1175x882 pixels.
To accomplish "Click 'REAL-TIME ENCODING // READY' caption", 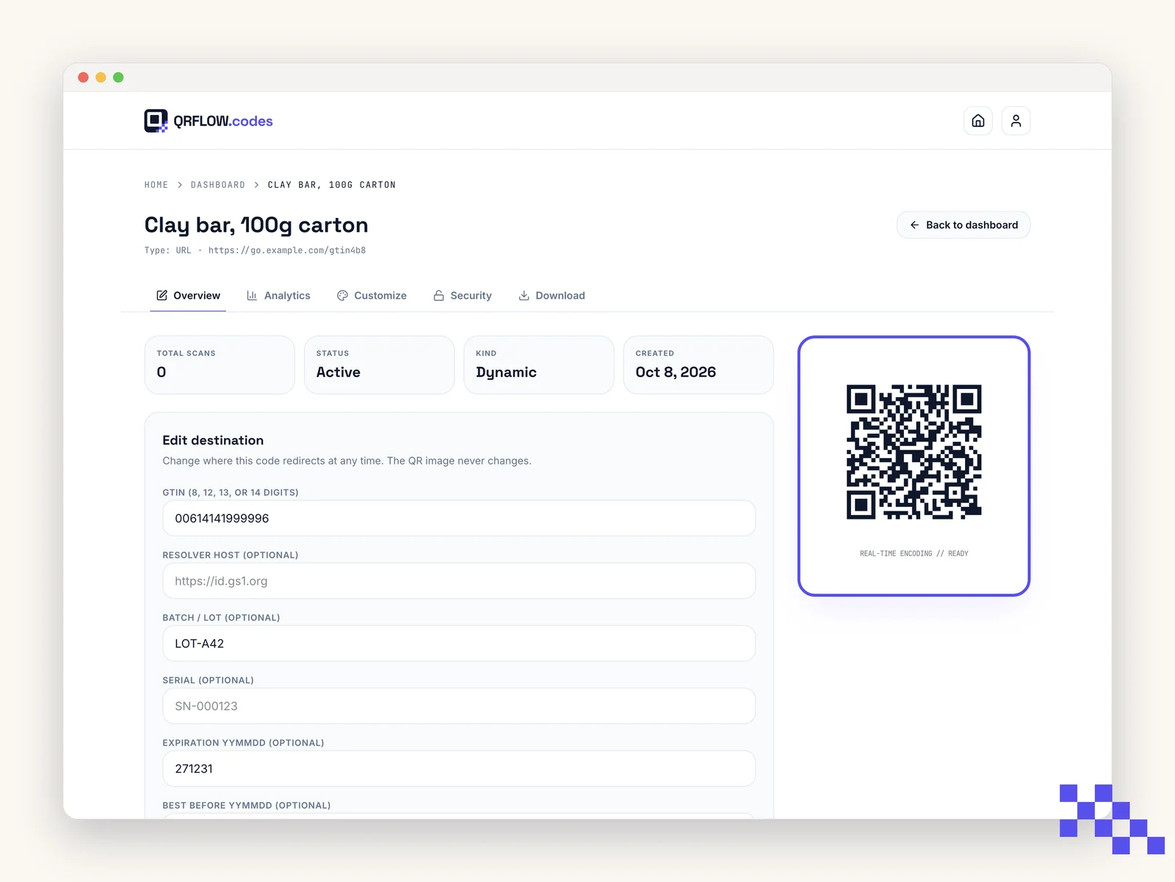I will (x=914, y=553).
